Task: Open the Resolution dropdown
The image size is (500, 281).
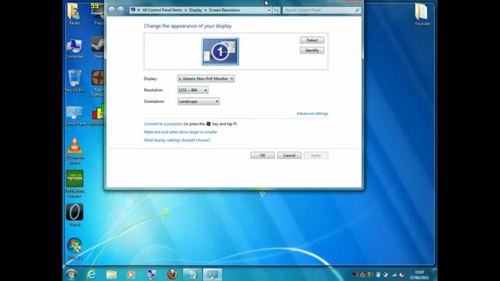Action: tap(193, 90)
